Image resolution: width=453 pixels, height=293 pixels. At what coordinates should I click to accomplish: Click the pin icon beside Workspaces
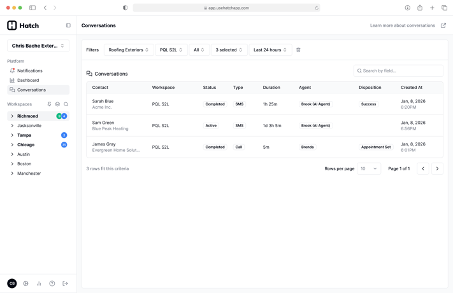pos(49,104)
